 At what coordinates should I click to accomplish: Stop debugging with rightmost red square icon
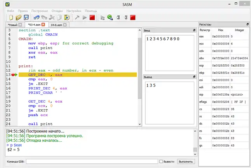pyautogui.click(x=132, y=17)
